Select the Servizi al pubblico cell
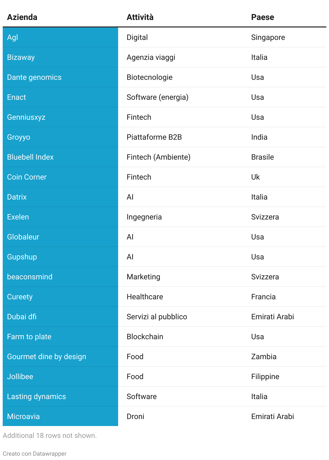Viewport: 329px width, 460px height. [x=157, y=317]
